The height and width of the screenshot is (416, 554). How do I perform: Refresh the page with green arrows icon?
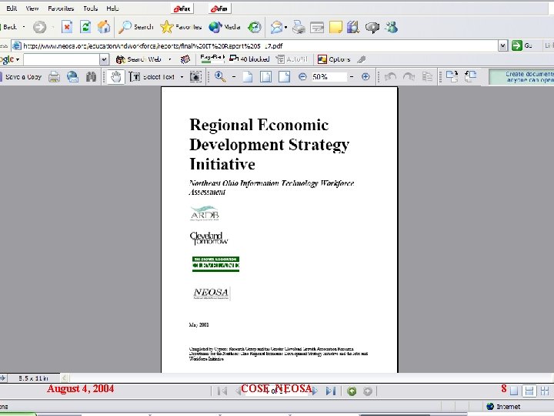point(85,27)
